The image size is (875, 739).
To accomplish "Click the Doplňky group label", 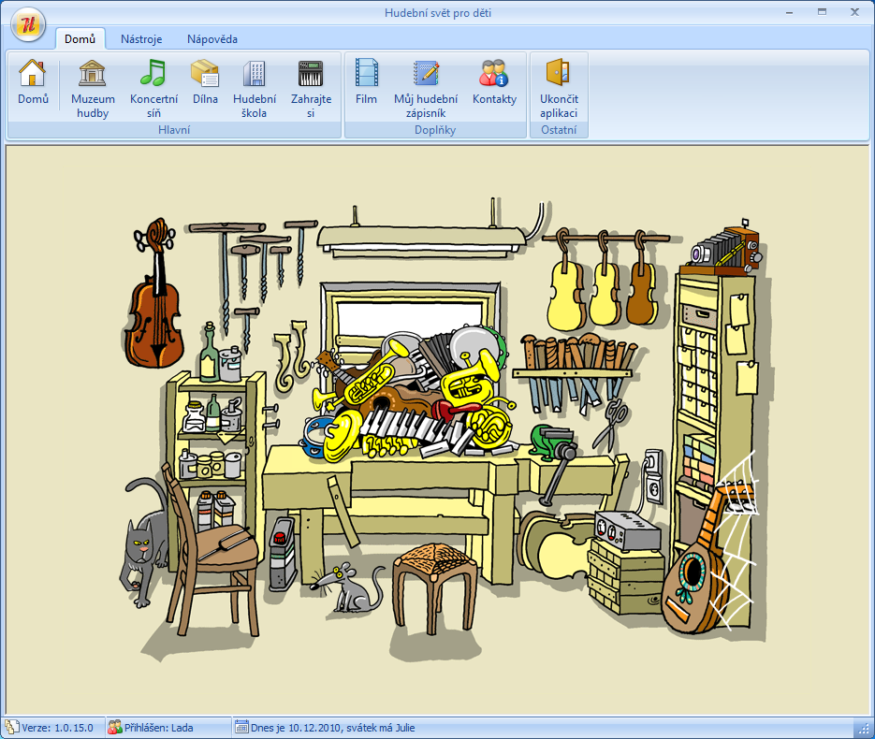I will 435,130.
